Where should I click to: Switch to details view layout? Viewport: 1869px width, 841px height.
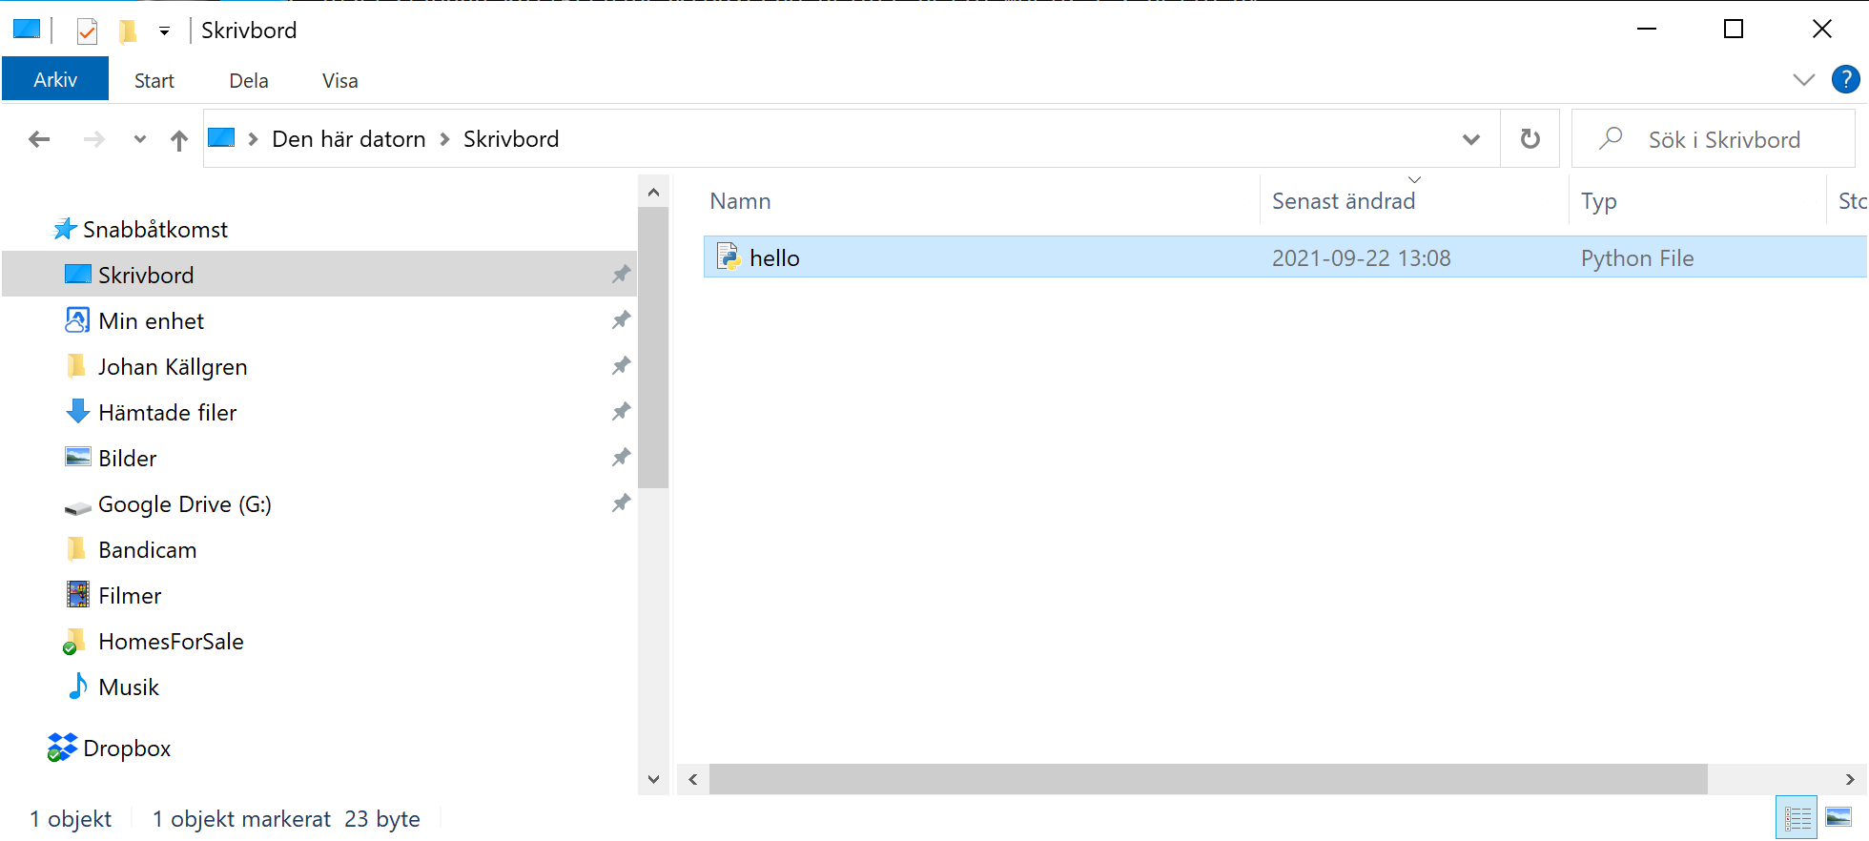click(1797, 818)
